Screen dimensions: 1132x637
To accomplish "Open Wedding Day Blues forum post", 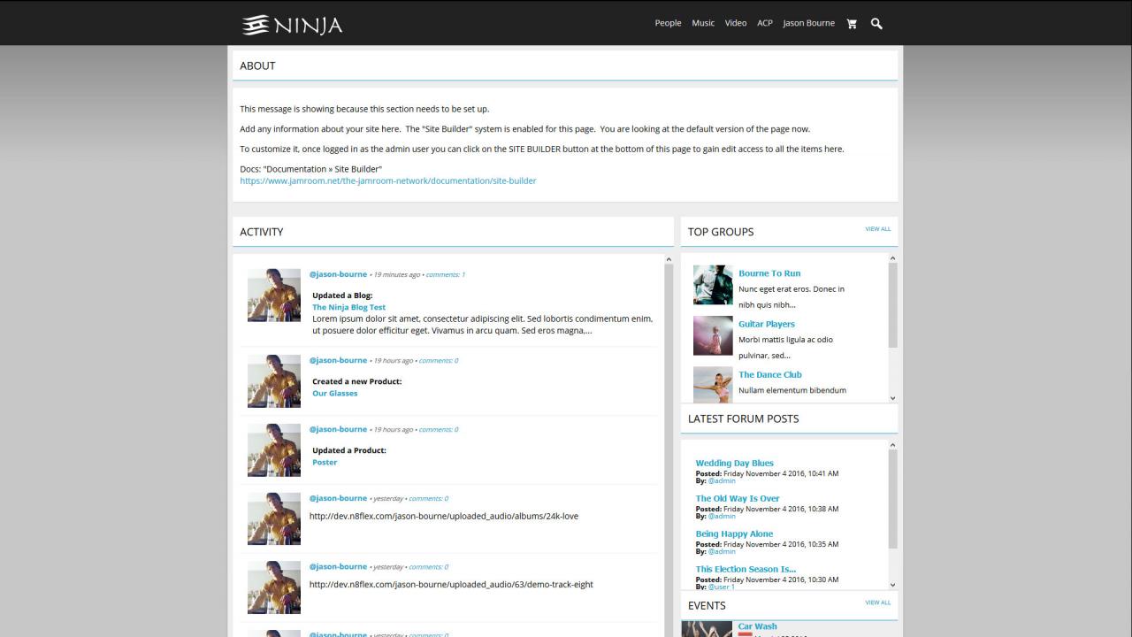I will click(x=734, y=463).
